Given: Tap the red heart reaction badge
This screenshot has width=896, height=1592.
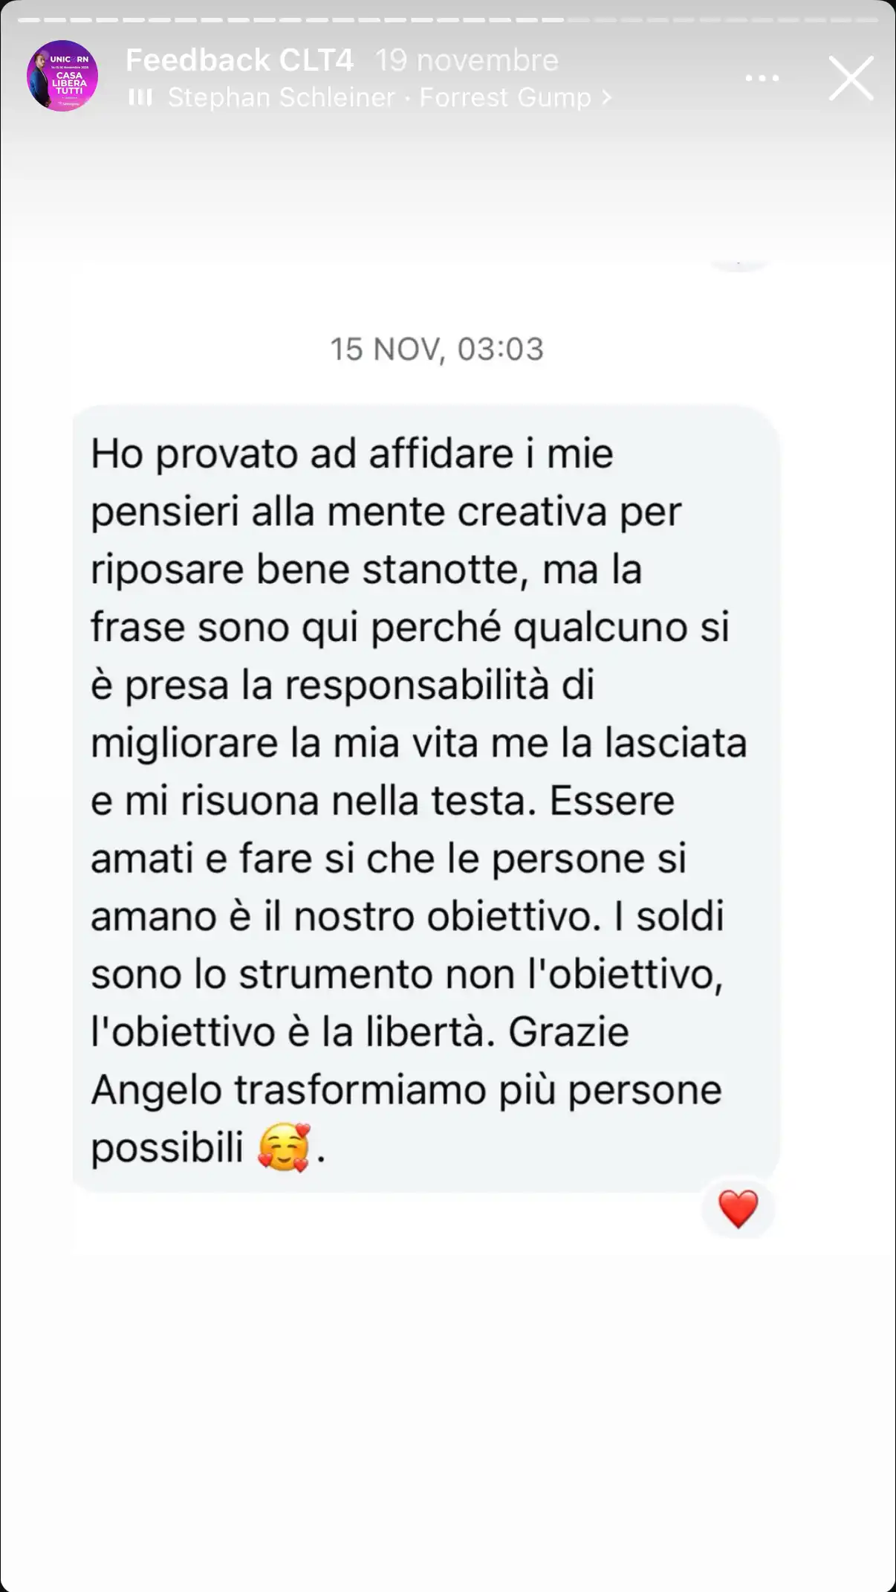Looking at the screenshot, I should pyautogui.click(x=738, y=1208).
